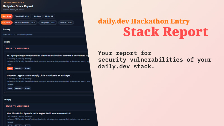
Task: Mark 317 npm packages item as Read
Action: click(x=10, y=68)
